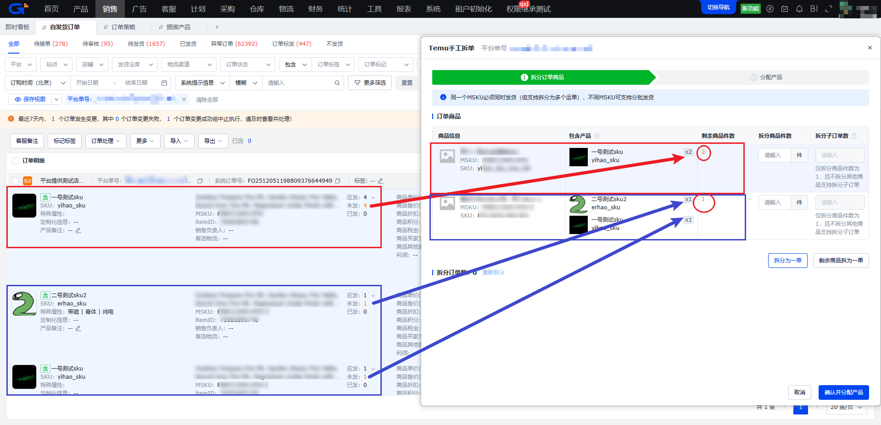Screen dimensions: 881x425
Task: Click the help icon beside 包含产品
Action: 597,136
